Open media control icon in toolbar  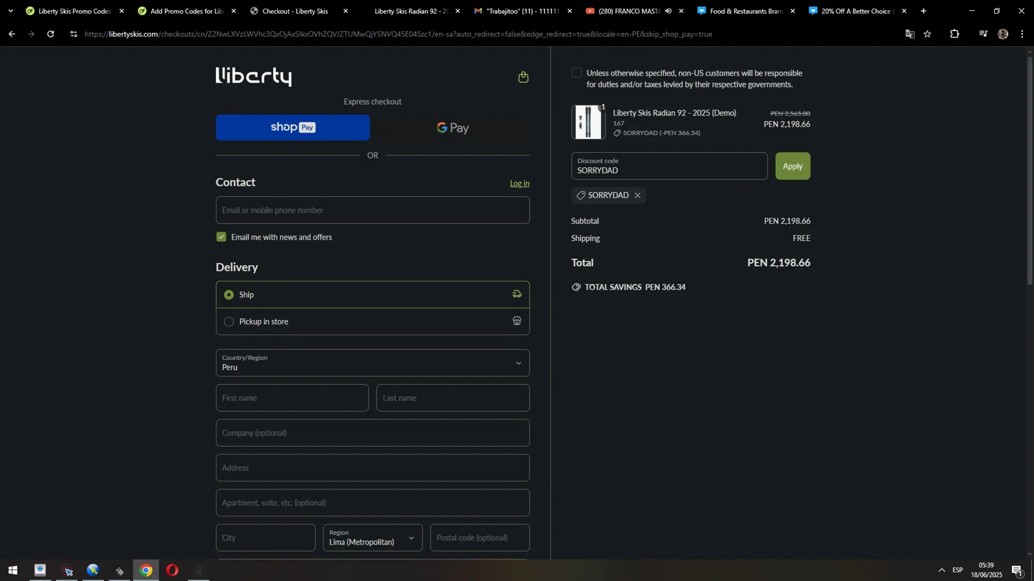click(983, 34)
